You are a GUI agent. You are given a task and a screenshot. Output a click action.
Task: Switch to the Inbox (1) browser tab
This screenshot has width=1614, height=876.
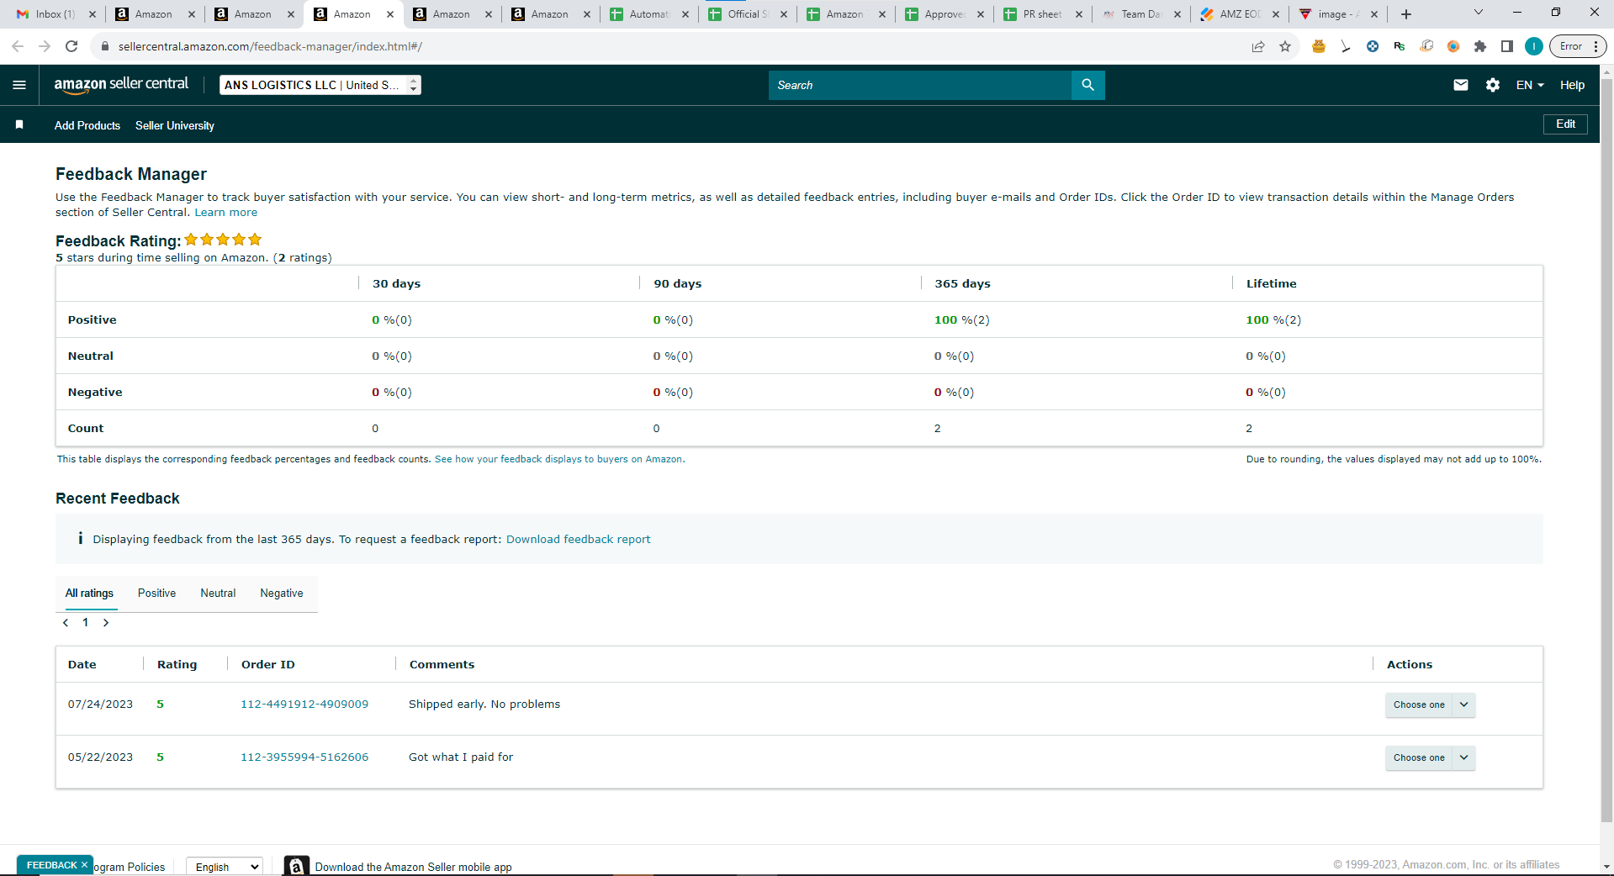[x=56, y=14]
